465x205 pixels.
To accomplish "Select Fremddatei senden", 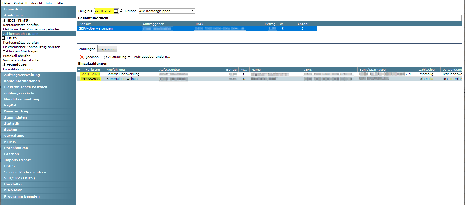I will tap(18, 69).
